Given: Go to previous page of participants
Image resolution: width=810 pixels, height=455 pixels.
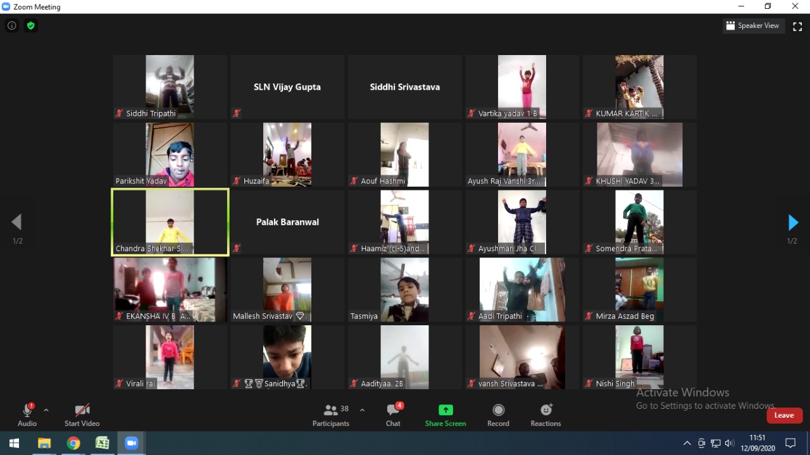Looking at the screenshot, I should [x=16, y=222].
